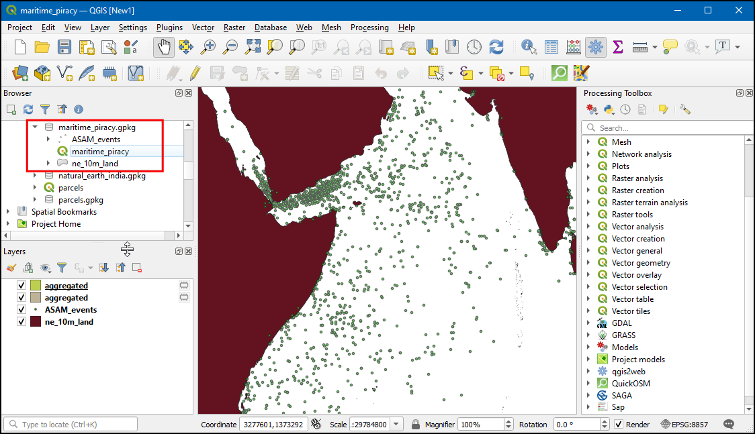Create a new project with the blank page icon
755x434 pixels.
pyautogui.click(x=19, y=47)
